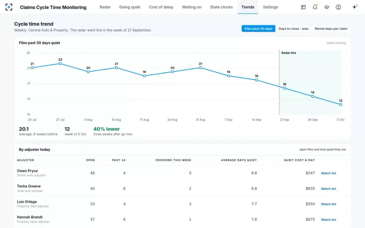
Task: Go to the Radar tab
Action: click(105, 7)
